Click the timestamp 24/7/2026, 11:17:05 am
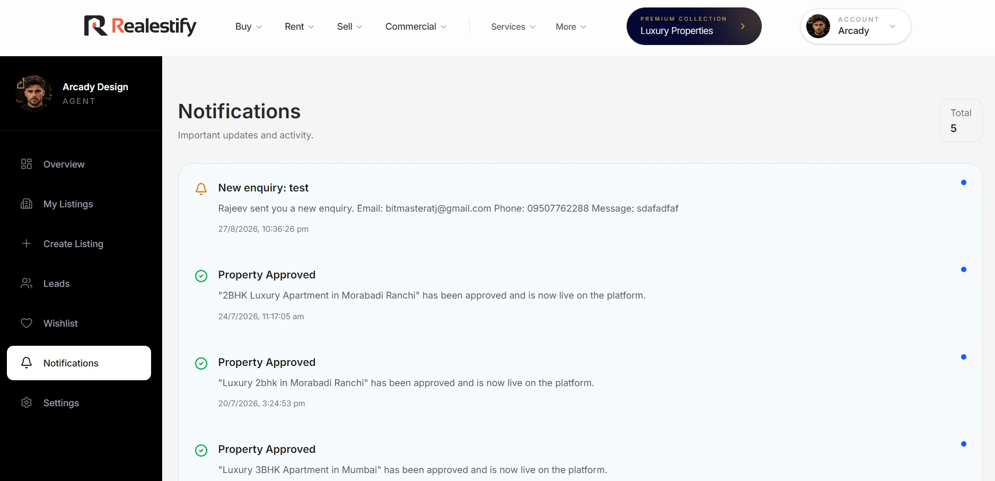 pos(261,317)
